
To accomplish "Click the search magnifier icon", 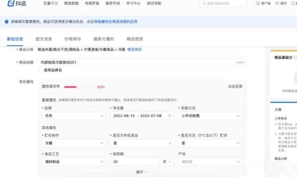I will coord(204,3).
